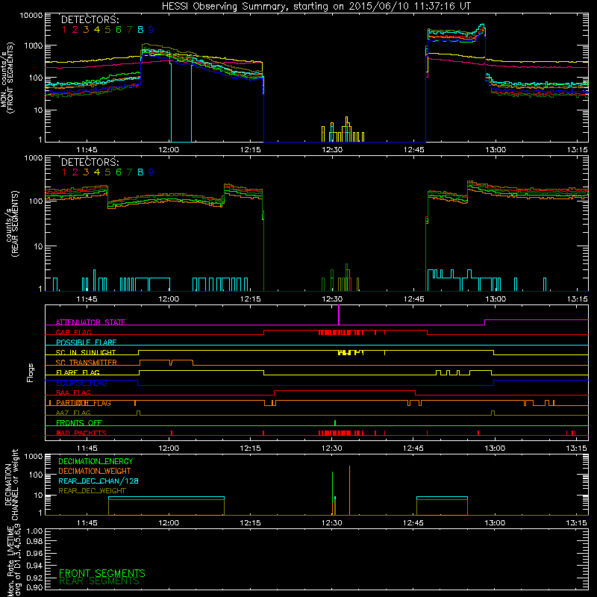Click the Mon. Rate LIVETIME axis title
The image size is (597, 597).
(x=13, y=560)
